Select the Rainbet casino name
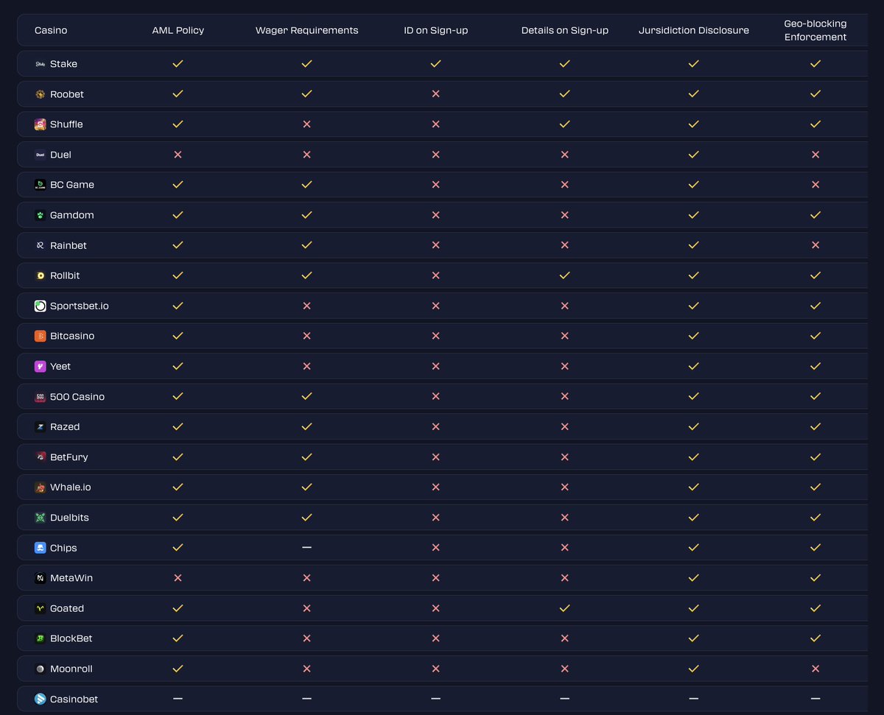 coord(69,245)
